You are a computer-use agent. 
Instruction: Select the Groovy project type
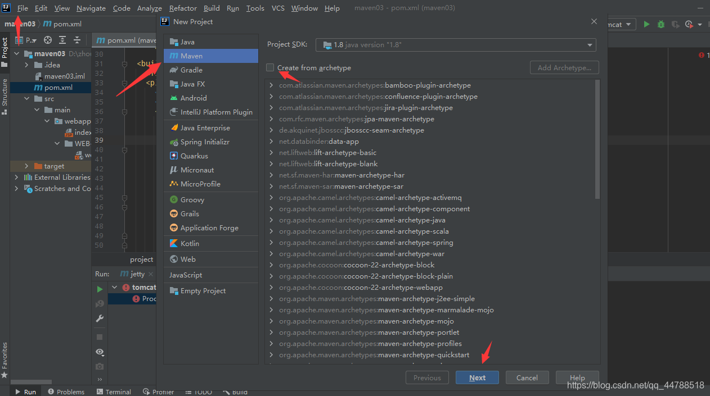point(211,200)
